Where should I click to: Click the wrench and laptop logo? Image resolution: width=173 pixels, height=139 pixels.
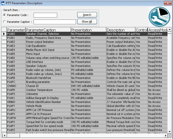(159, 17)
